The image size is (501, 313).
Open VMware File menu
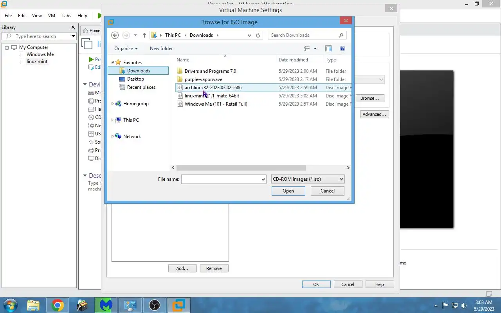(x=8, y=16)
